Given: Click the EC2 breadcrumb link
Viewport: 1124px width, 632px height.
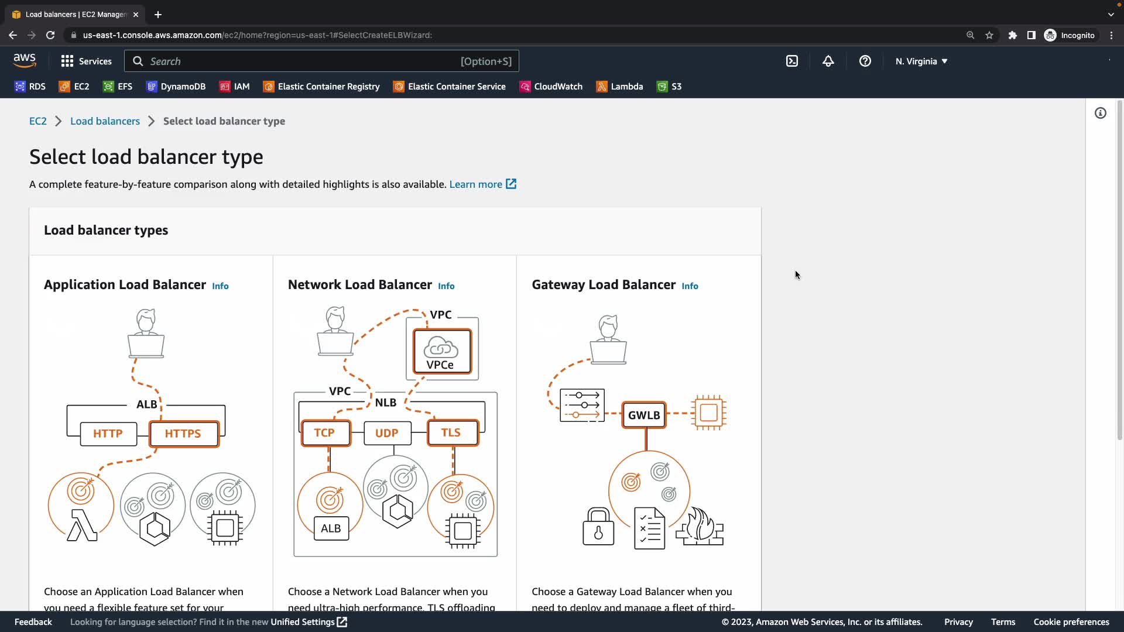Looking at the screenshot, I should 37,121.
